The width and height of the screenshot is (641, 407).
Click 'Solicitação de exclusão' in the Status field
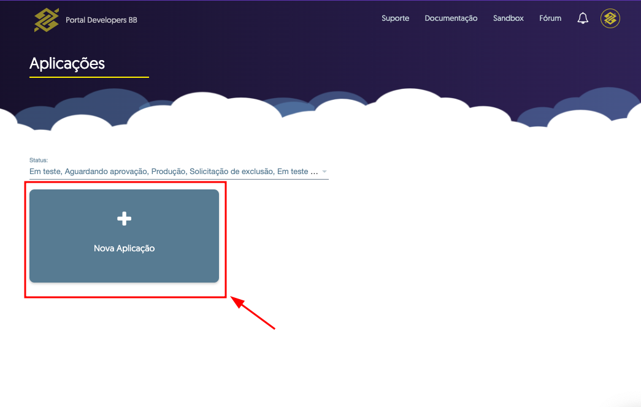[x=231, y=172]
